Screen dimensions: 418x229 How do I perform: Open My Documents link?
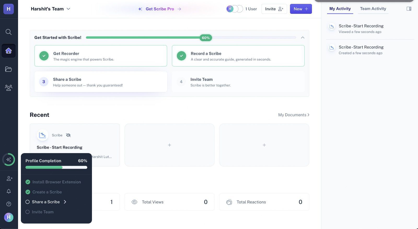tap(294, 115)
